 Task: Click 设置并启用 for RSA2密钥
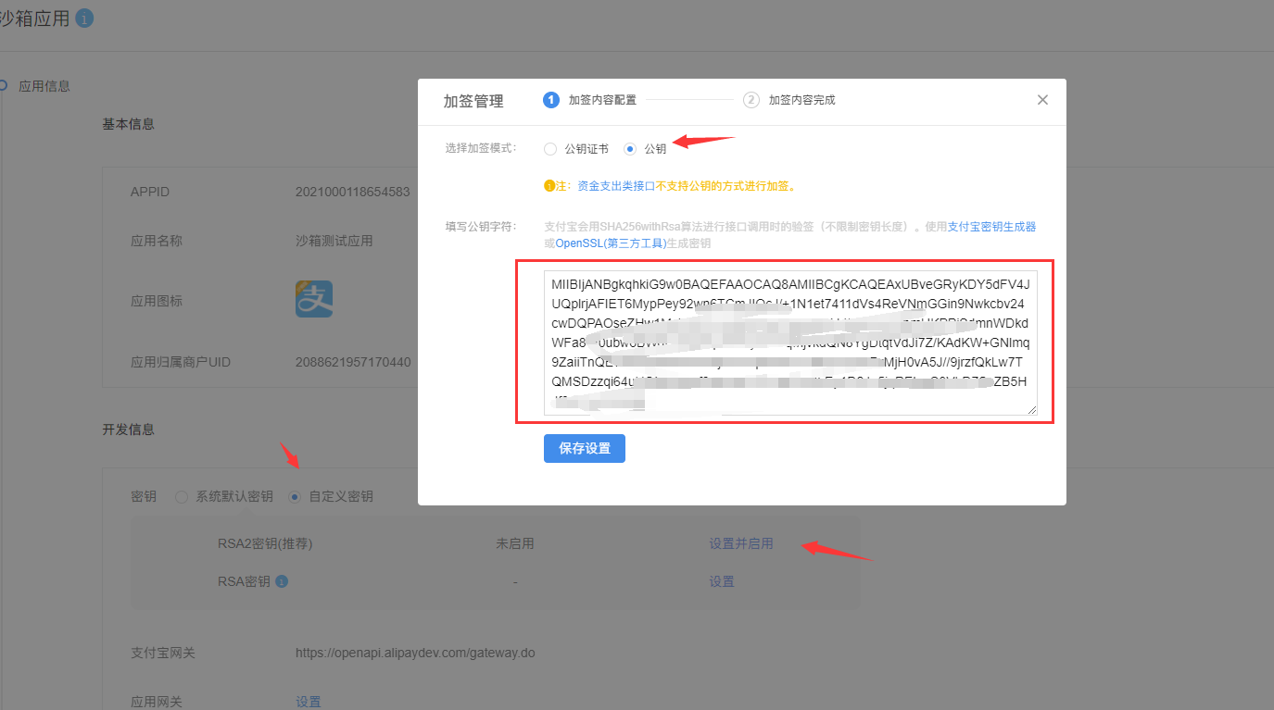point(740,543)
